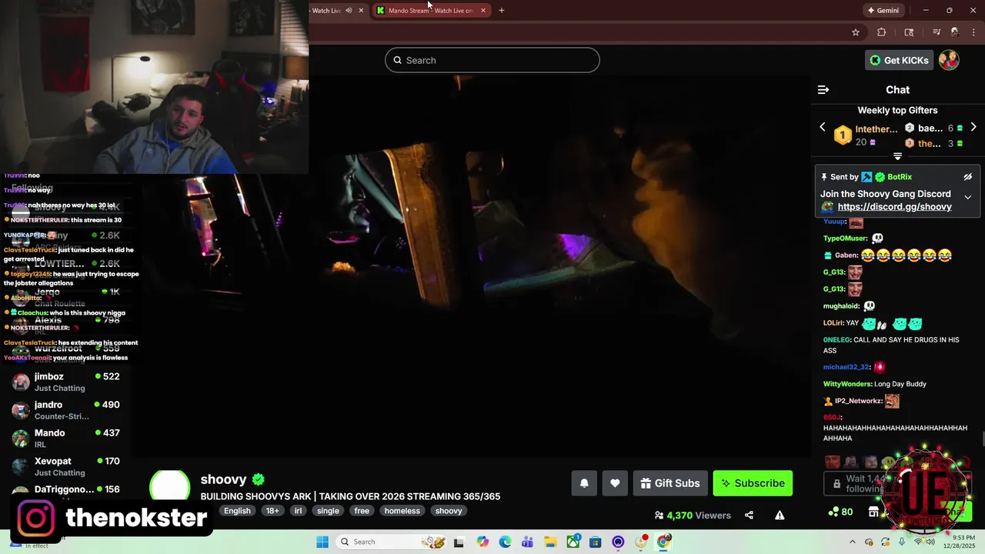Open the shoovy channel name
Viewport: 985px width, 554px height.
pos(223,479)
